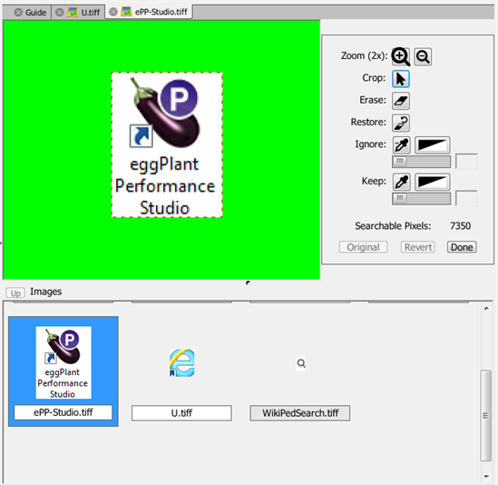The image size is (498, 485).
Task: Click the Original button
Action: pyautogui.click(x=364, y=247)
